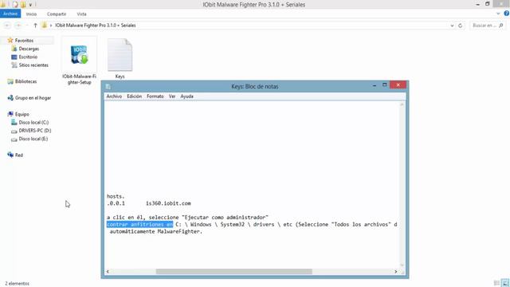Open the IObit-Malware-Fighter-Setup installer icon
Image resolution: width=510 pixels, height=287 pixels.
[79, 55]
